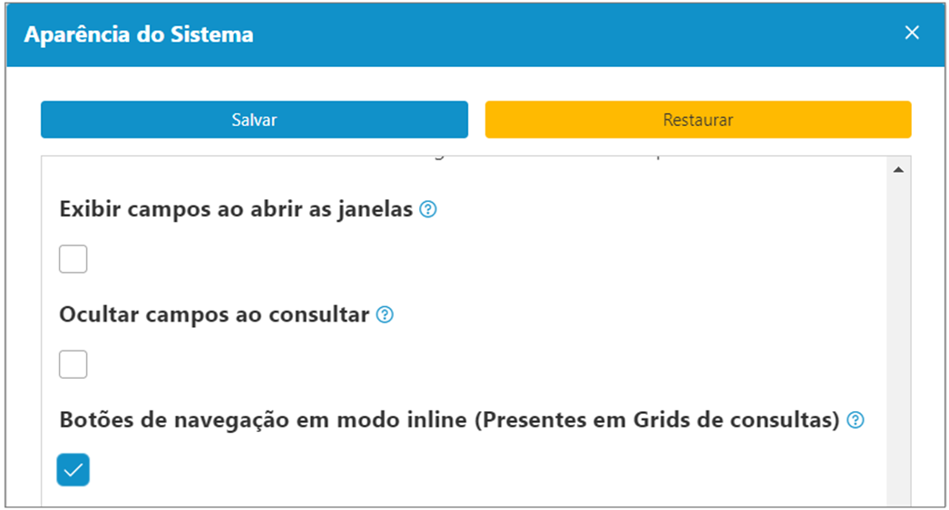Check the Ocultar campos ao consultar checkbox
Screen dimensions: 949x510
(x=73, y=364)
